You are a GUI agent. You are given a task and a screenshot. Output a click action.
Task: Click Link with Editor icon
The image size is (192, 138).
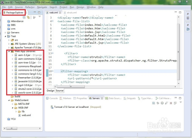tap(28, 17)
